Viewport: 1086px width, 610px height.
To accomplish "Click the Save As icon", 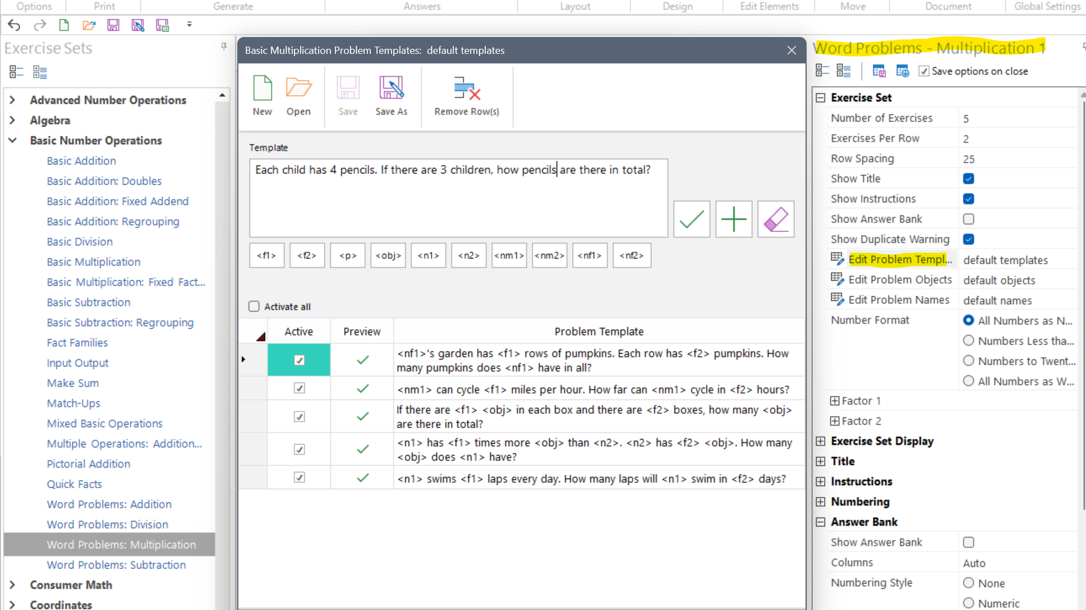I will 391,89.
